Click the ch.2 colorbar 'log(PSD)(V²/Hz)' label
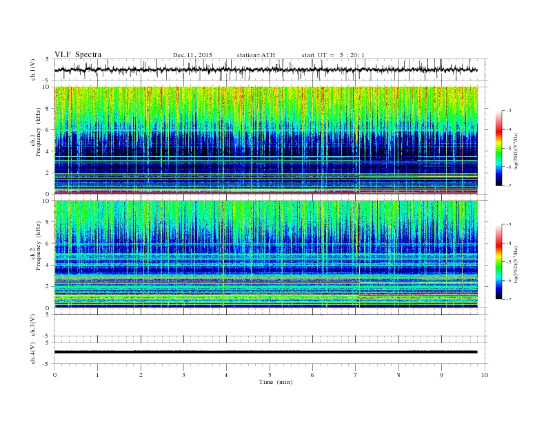Screen dimensions: 546x421 [x=517, y=264]
